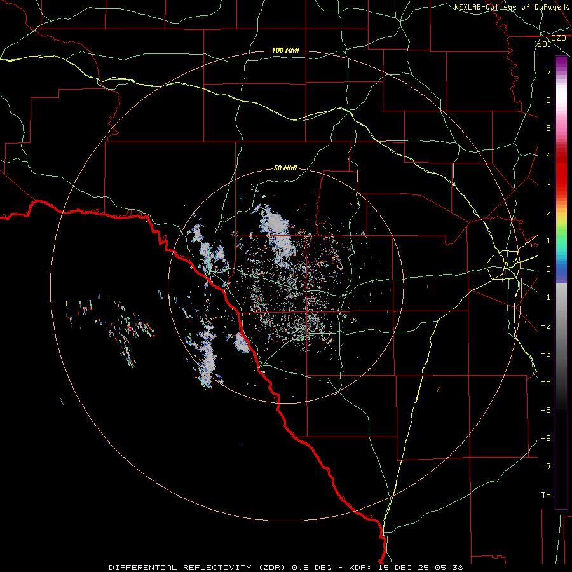Click the "100 NMI" range ring label

[x=285, y=50]
